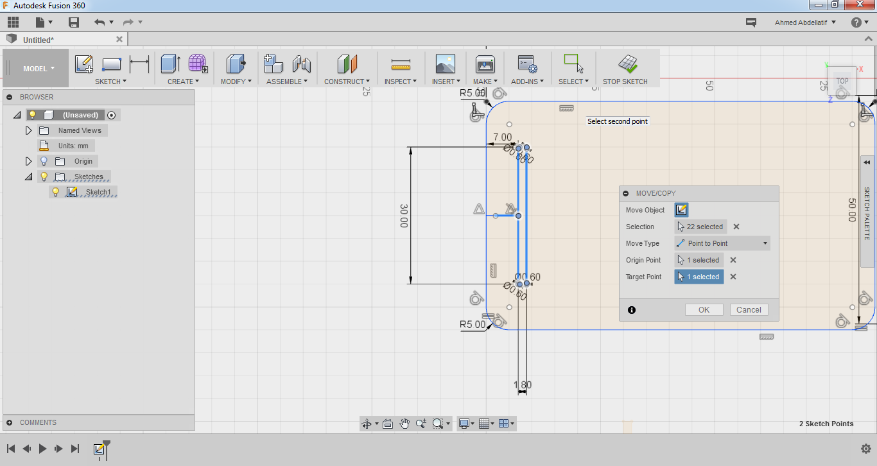877x466 pixels.
Task: Choose the Sketch Dimension tool
Action: [x=139, y=64]
